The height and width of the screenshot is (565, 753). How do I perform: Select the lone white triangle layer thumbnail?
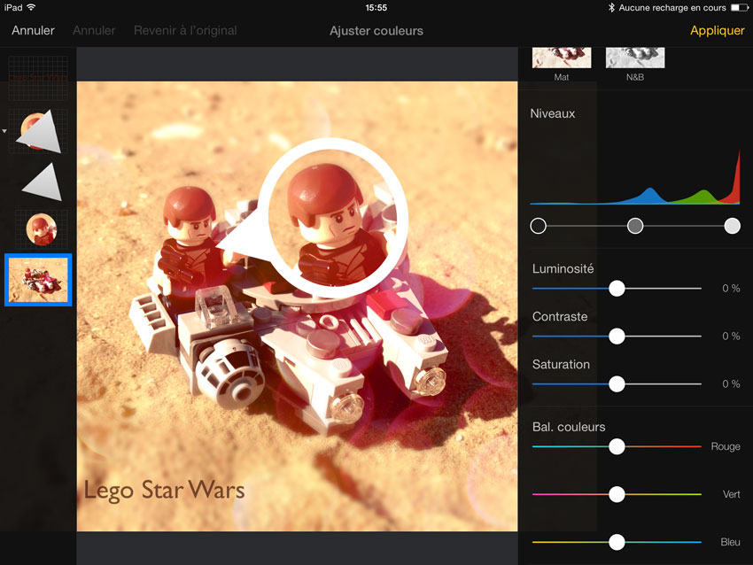point(43,182)
